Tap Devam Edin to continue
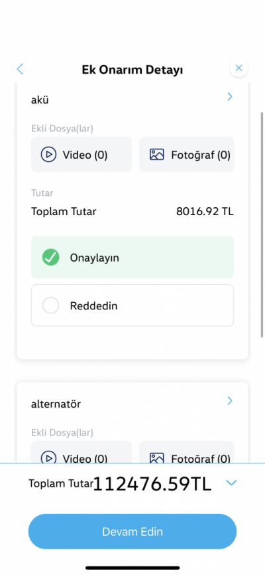Viewport: 265px width, 575px height. tap(132, 531)
